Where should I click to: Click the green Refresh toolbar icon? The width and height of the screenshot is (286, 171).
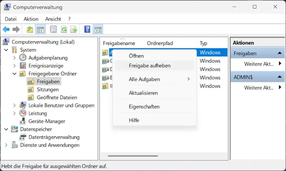tap(64, 29)
